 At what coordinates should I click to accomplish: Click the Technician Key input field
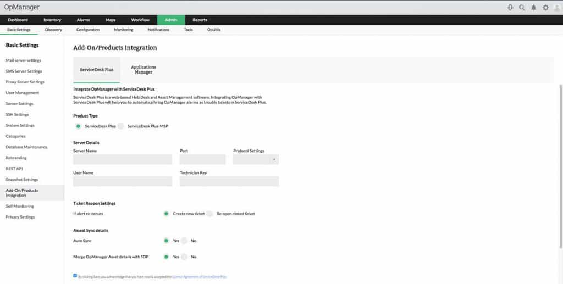pyautogui.click(x=229, y=181)
